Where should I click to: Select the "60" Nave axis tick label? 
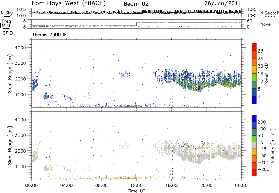point(250,21)
